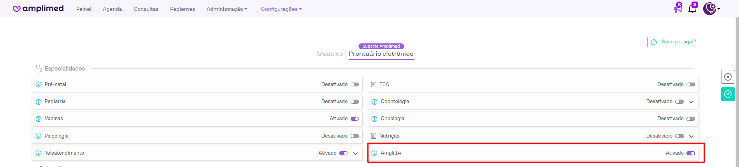Go to Pacientes in the navbar
The width and height of the screenshot is (739, 167).
click(x=183, y=9)
